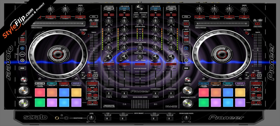Click the right deck key lock/tempo range button
The image size is (280, 126).
click(257, 24)
